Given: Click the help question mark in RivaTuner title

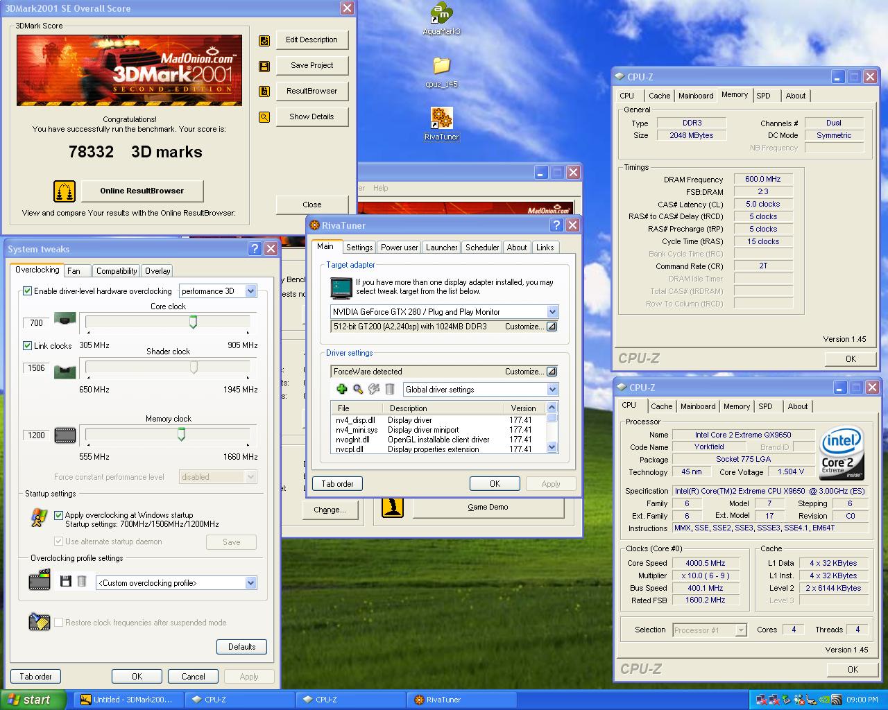Looking at the screenshot, I should coord(556,225).
